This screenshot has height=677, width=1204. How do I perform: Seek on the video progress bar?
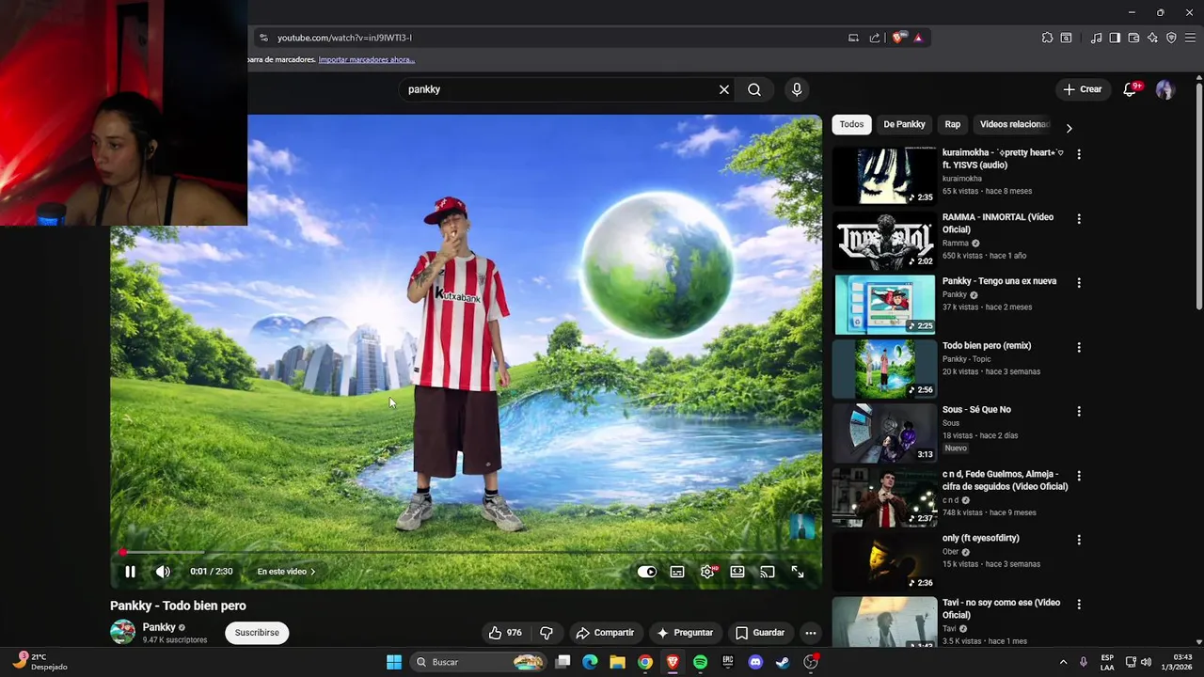click(466, 552)
